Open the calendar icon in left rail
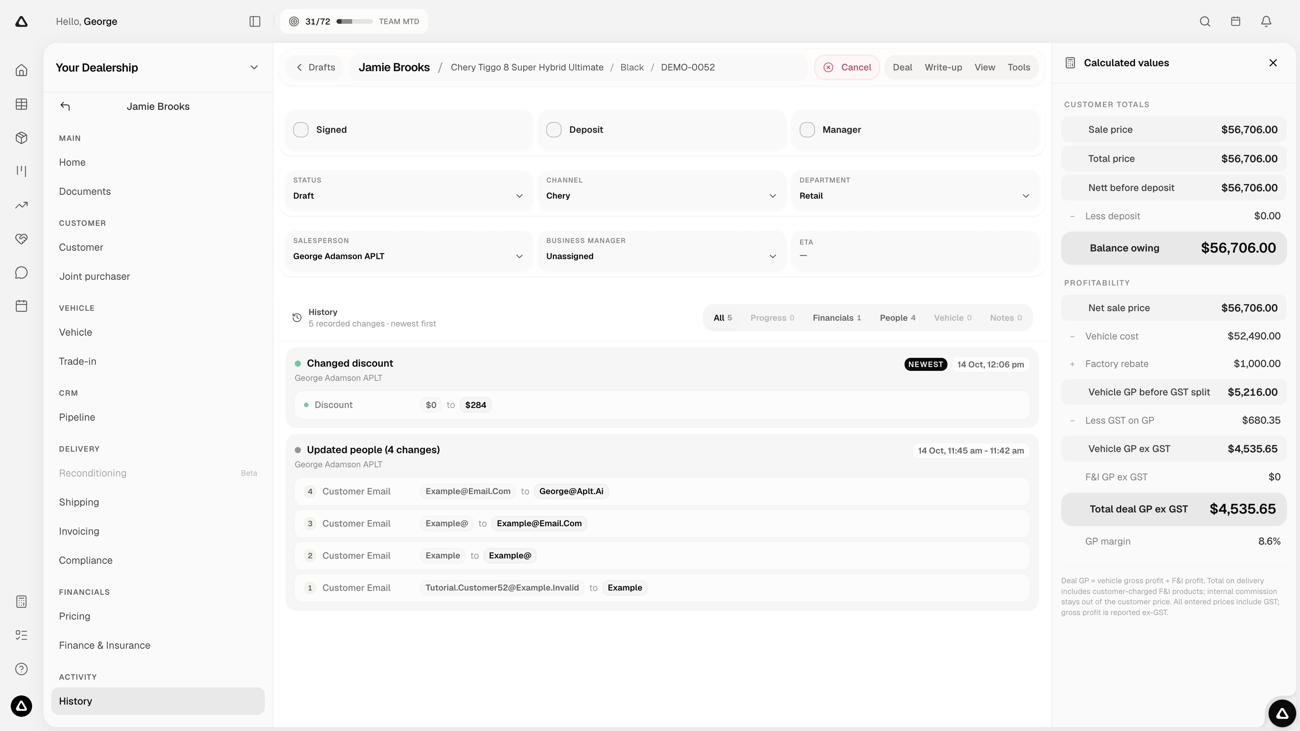This screenshot has height=731, width=1300. click(x=21, y=306)
